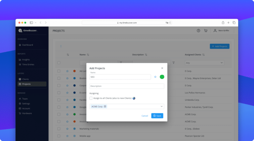Pick project color with green swatch
Image resolution: width=254 pixels, height=141 pixels.
click(x=162, y=77)
